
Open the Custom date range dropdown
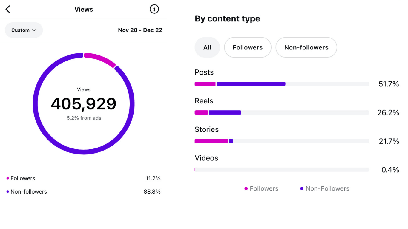(x=24, y=30)
